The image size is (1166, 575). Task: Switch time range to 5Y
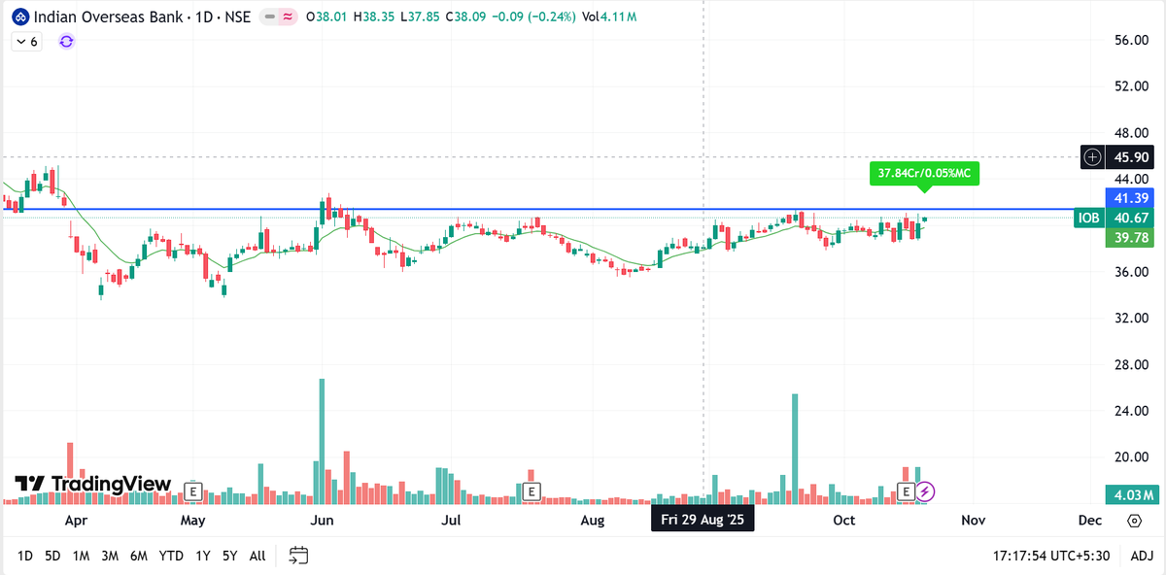pyautogui.click(x=229, y=556)
